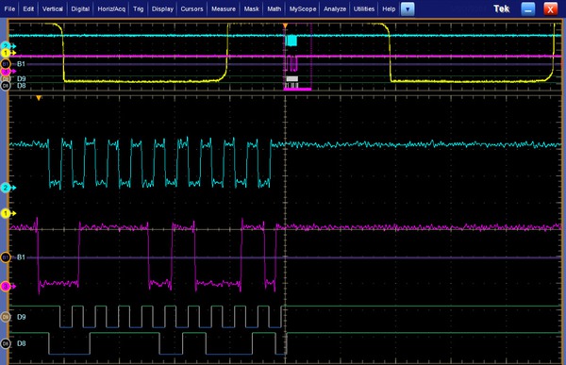The height and width of the screenshot is (365, 566).
Task: Select D8 digital channel marker in zoom pane
Action: [x=6, y=343]
